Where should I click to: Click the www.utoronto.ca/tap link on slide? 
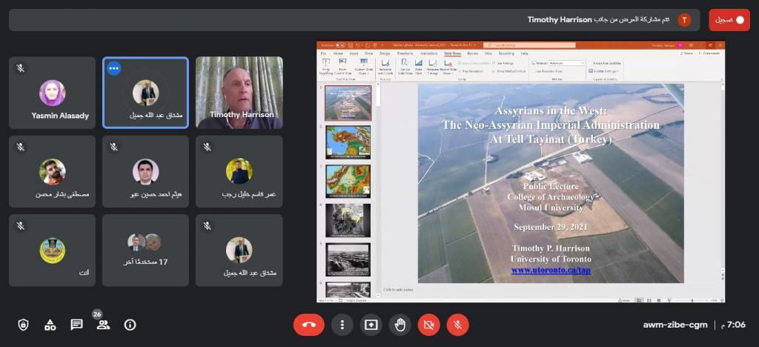click(549, 270)
